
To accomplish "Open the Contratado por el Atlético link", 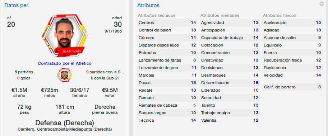I will [65, 63].
